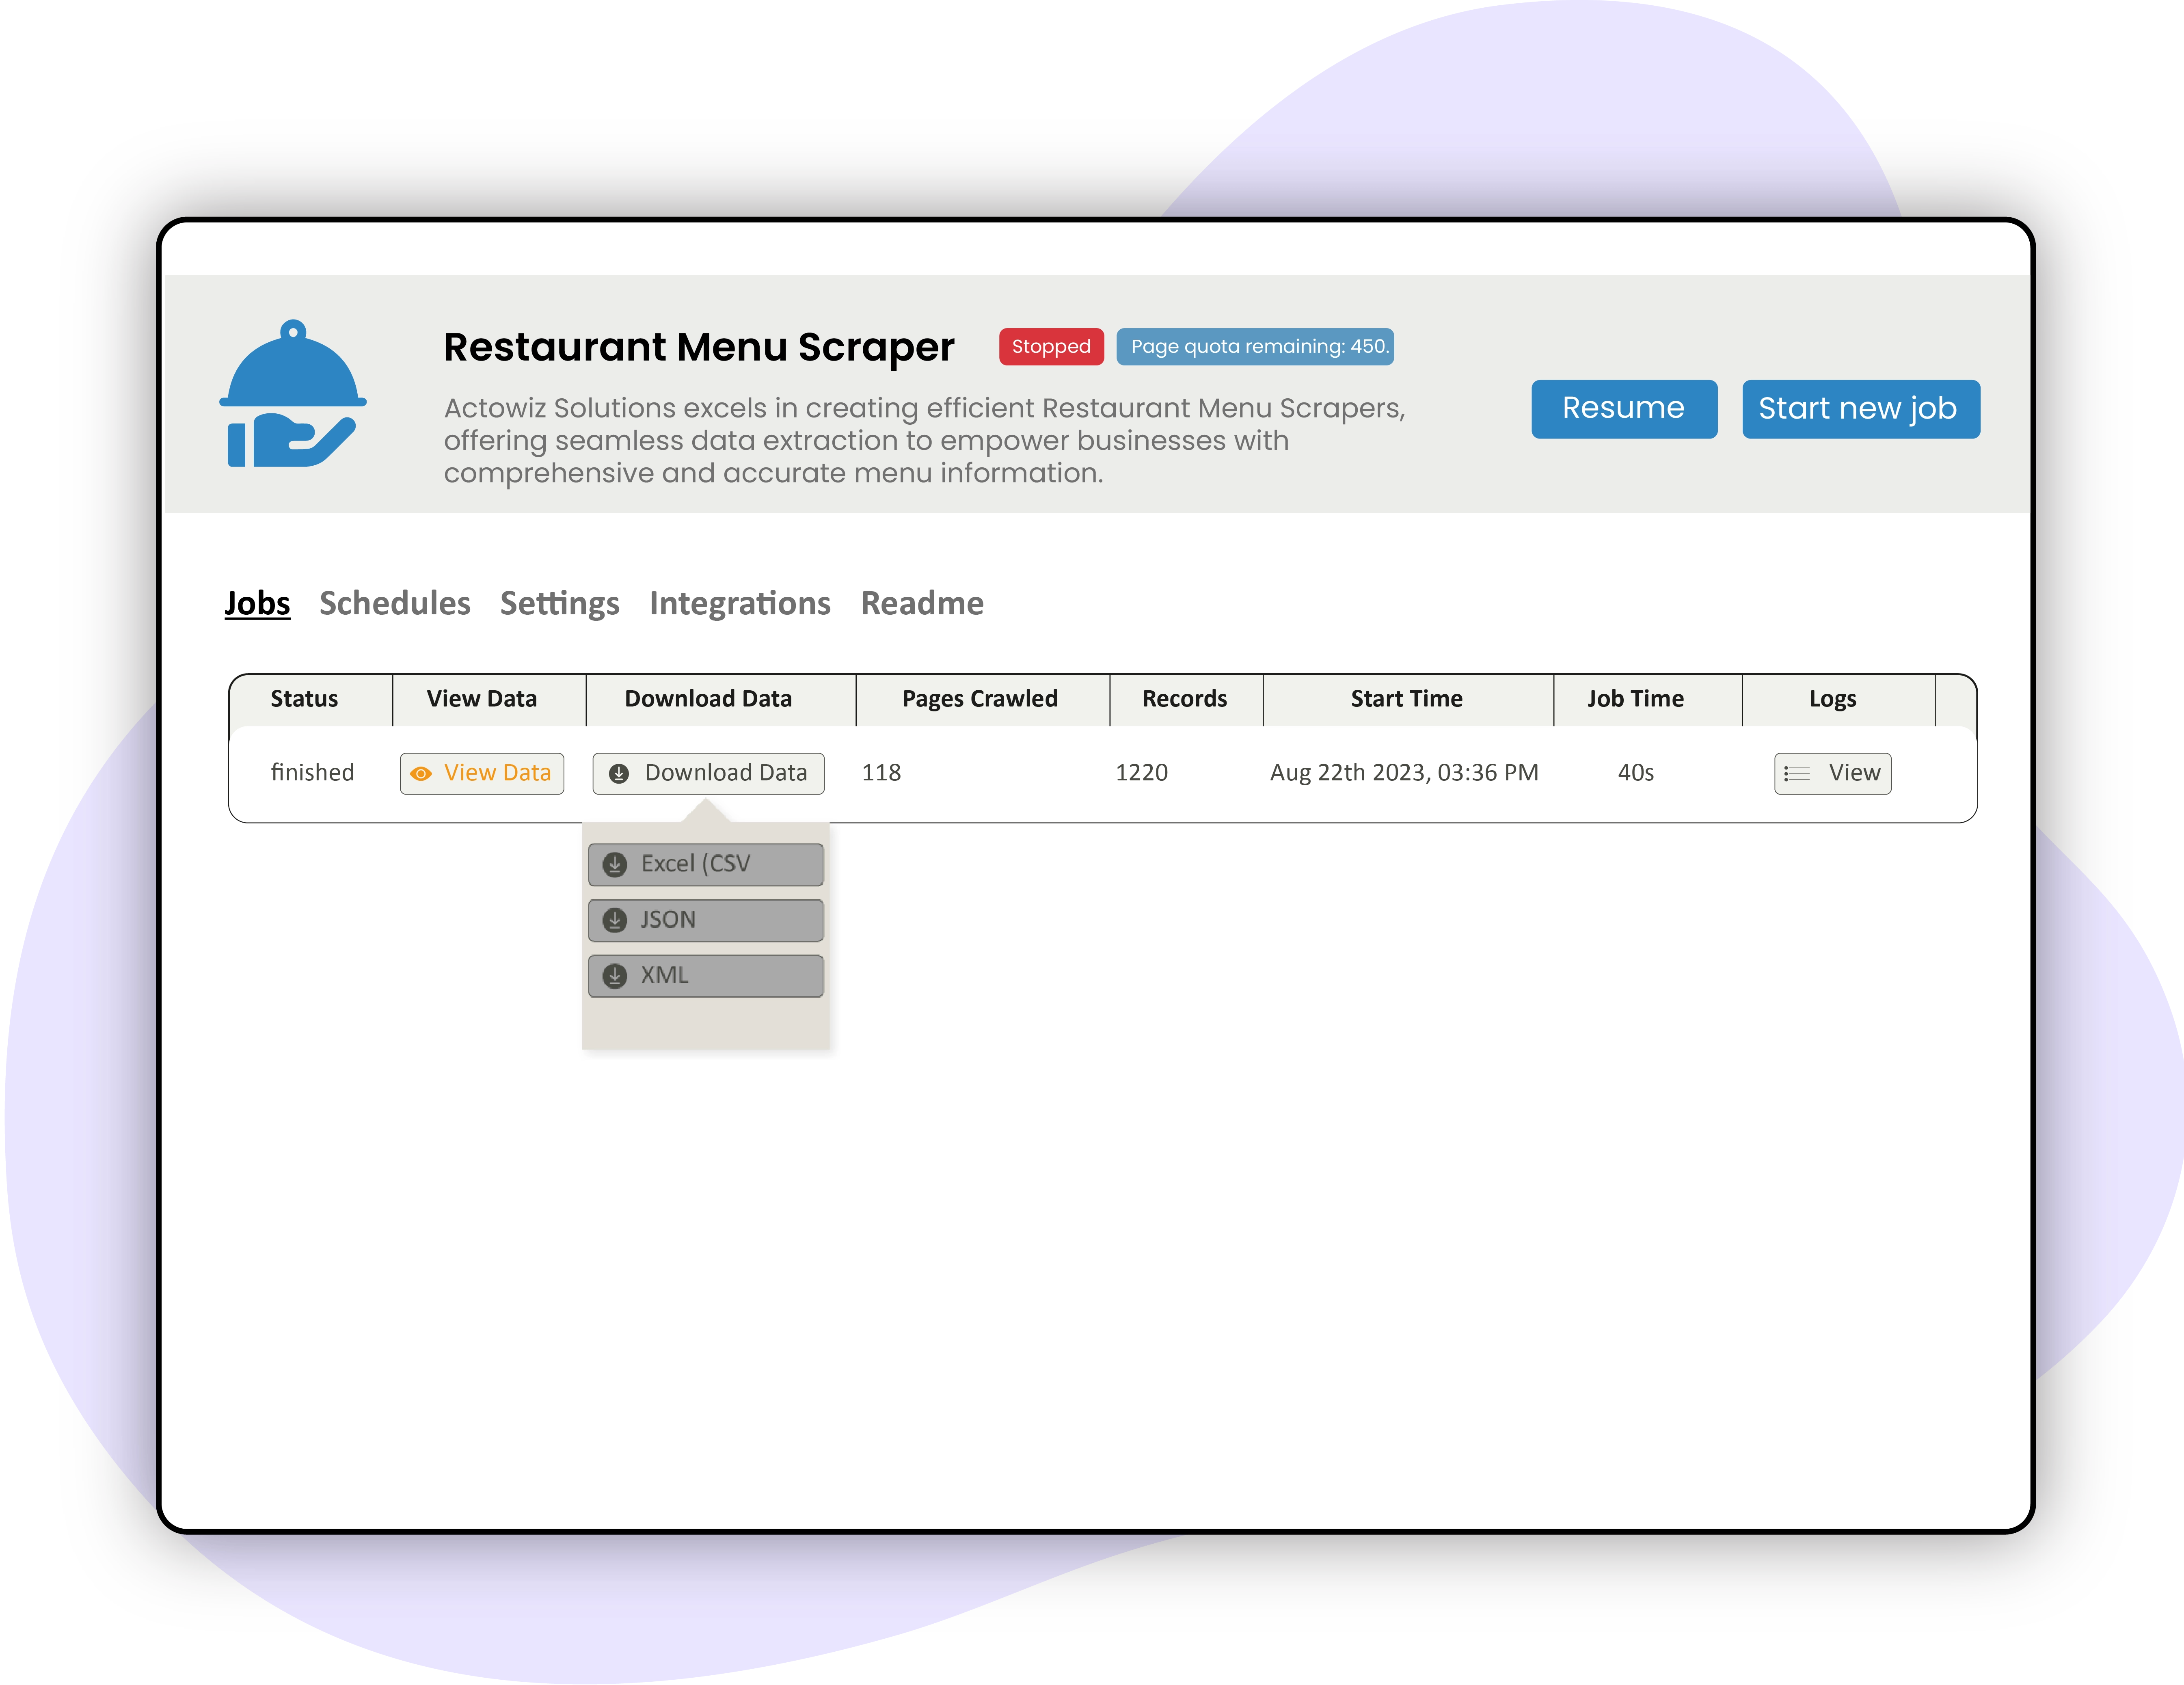Screen dimensions: 2184x1685
Task: Click the Logs View icon button
Action: pyautogui.click(x=1832, y=772)
